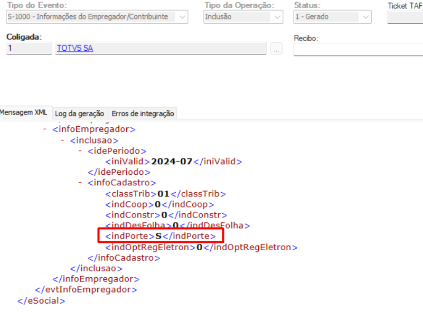
Task: Collapse the infoCadastro XML node
Action: pyautogui.click(x=81, y=183)
